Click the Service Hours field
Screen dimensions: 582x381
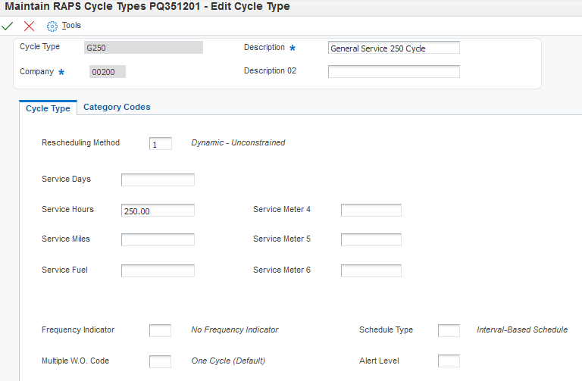pos(158,211)
